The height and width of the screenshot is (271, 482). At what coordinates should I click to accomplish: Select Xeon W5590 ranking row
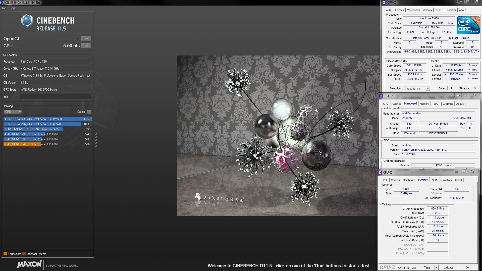tap(47, 119)
